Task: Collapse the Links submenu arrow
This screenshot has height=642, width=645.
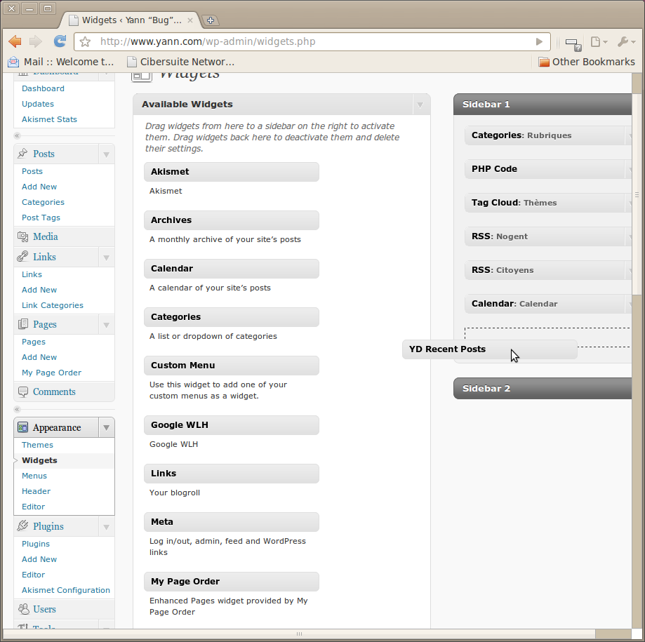Action: coord(106,258)
